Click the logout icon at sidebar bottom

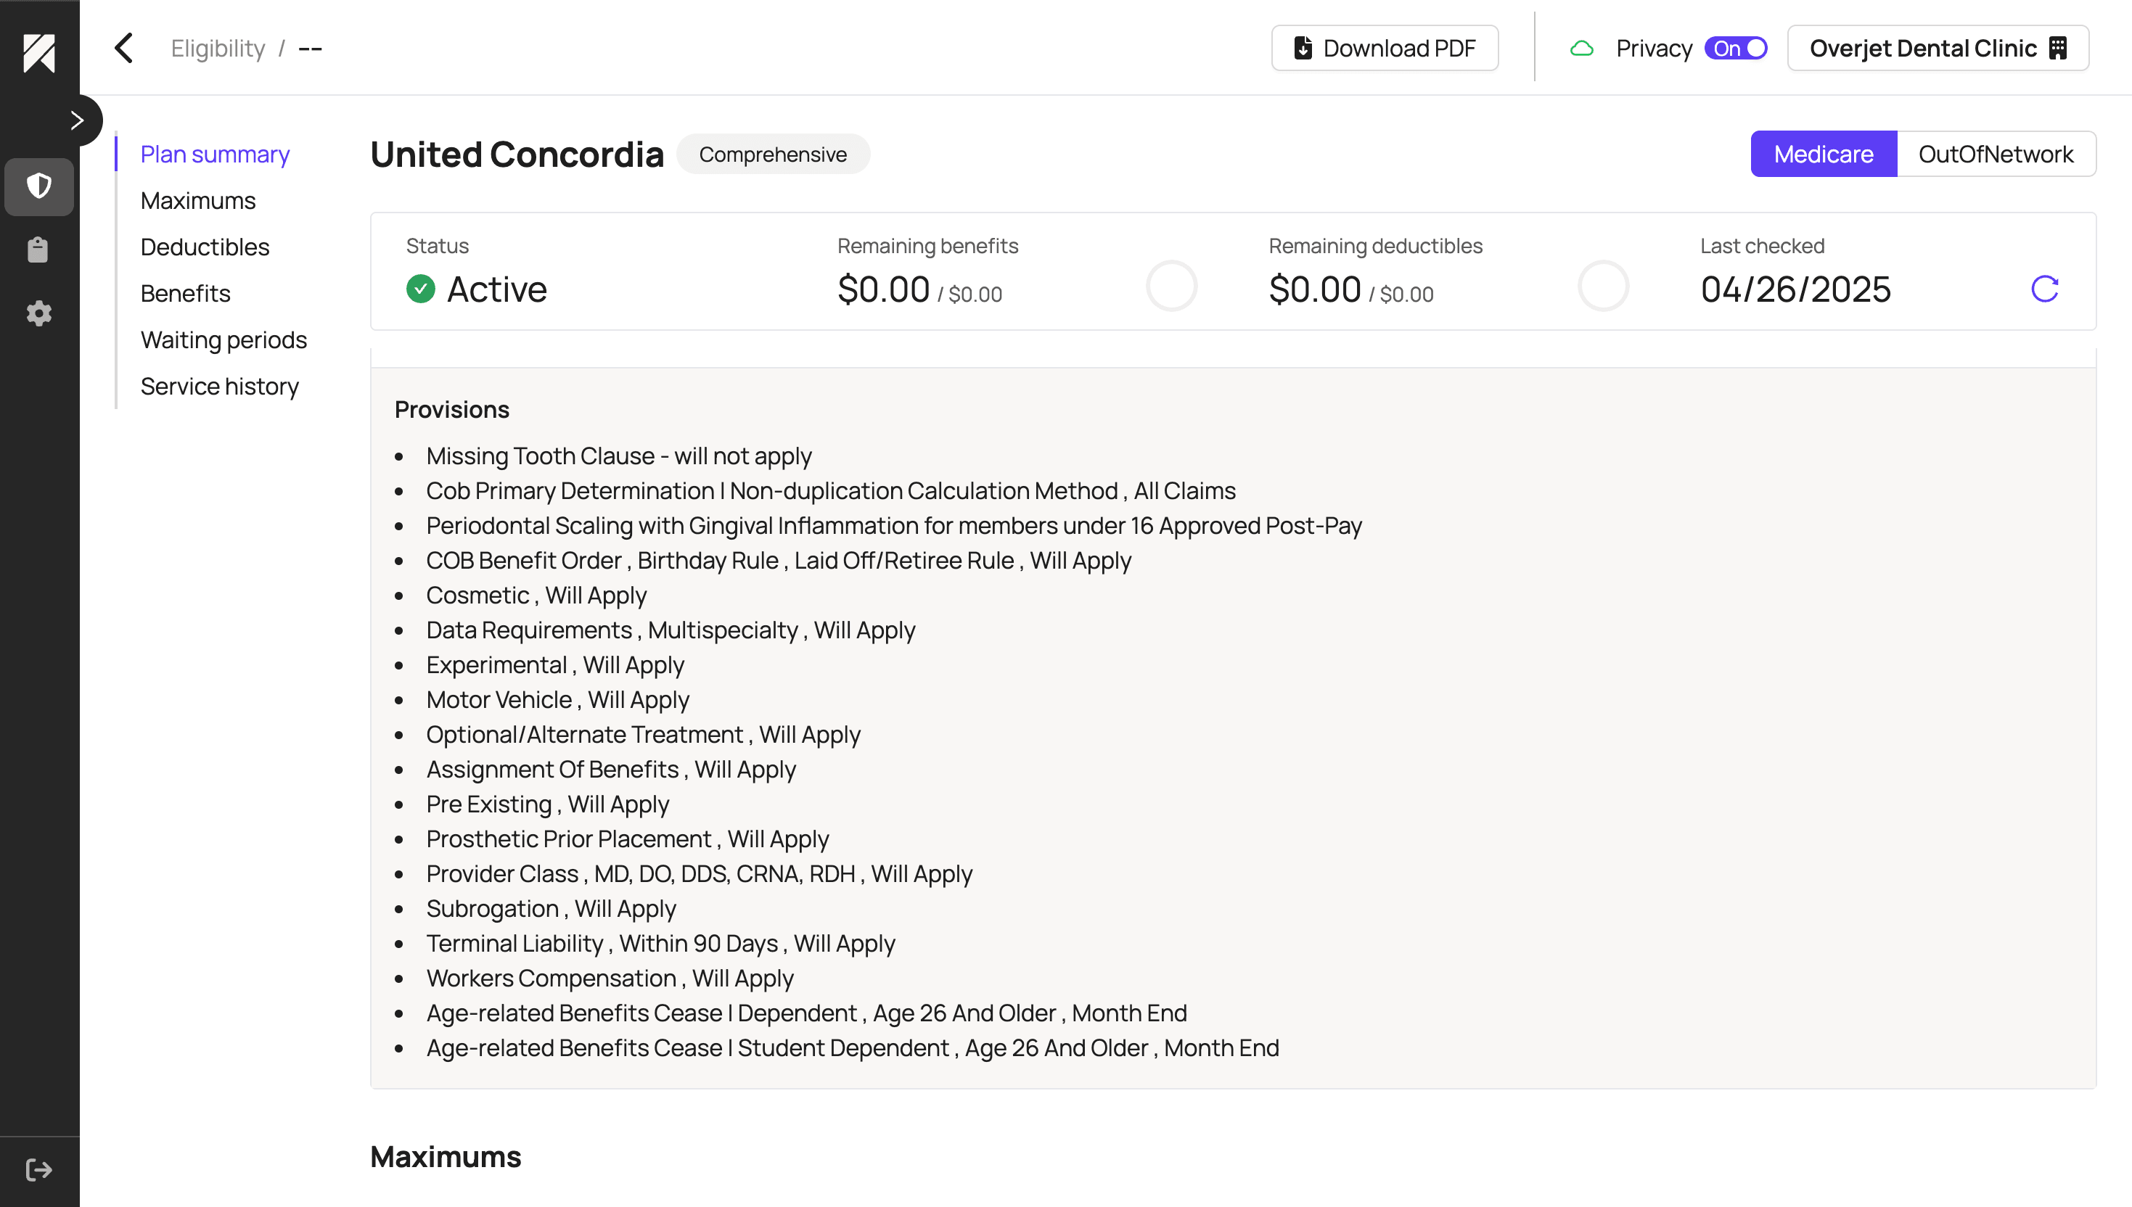pyautogui.click(x=39, y=1170)
